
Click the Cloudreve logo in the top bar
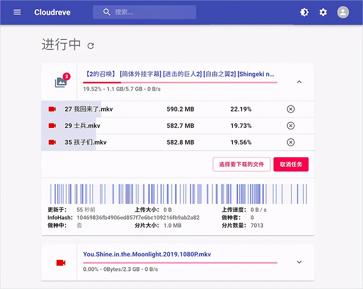[52, 12]
